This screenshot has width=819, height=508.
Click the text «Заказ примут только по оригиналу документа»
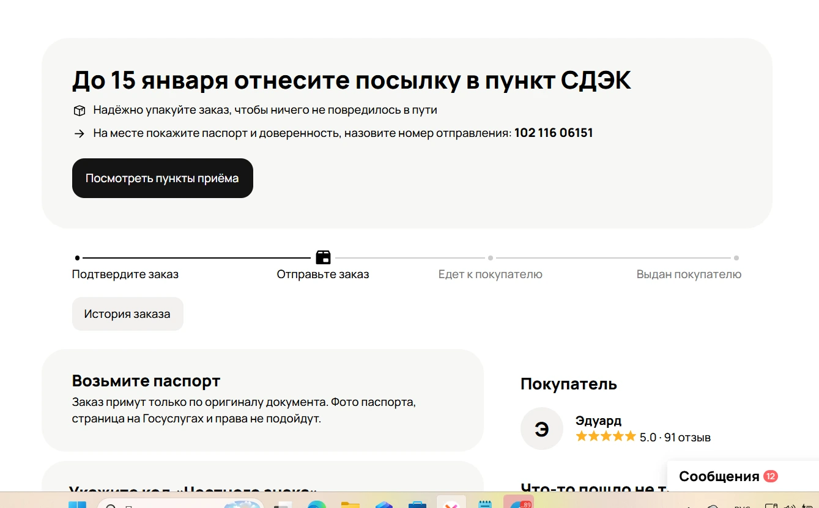click(x=200, y=403)
